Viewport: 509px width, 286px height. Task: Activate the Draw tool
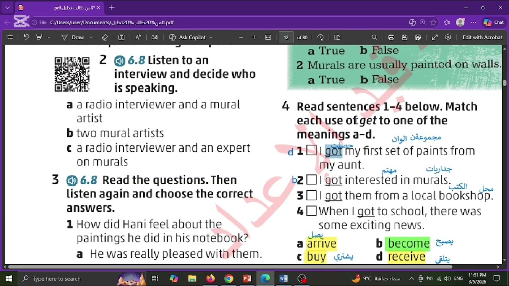tap(73, 37)
